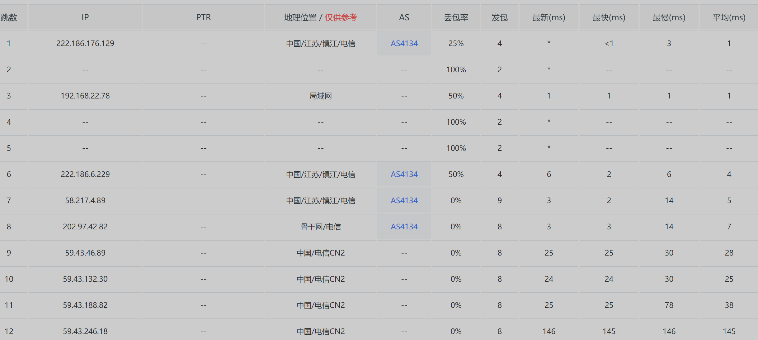
Task: Select IP address 59.43.46.89
Action: 85,253
